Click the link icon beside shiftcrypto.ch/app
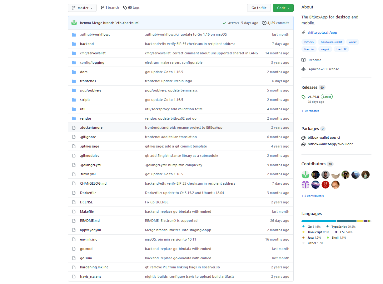Screen dimensions: 383x284 303,32
